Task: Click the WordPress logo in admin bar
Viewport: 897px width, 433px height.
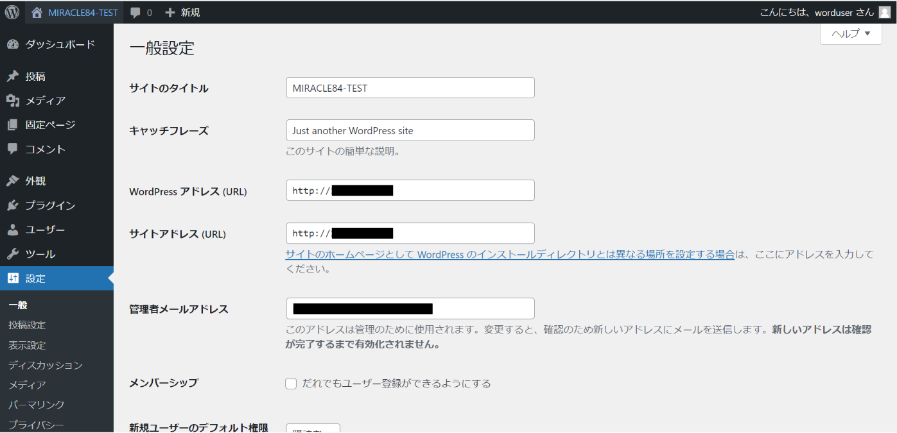Action: (12, 12)
